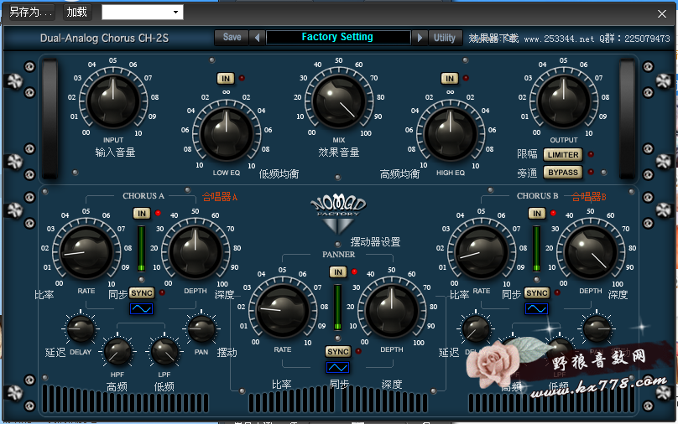Click Chorus A HPF knob
Image resolution: width=678 pixels, height=424 pixels.
pyautogui.click(x=117, y=352)
